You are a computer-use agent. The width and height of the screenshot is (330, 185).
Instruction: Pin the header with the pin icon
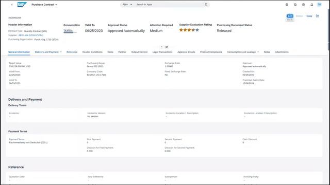(x=167, y=47)
